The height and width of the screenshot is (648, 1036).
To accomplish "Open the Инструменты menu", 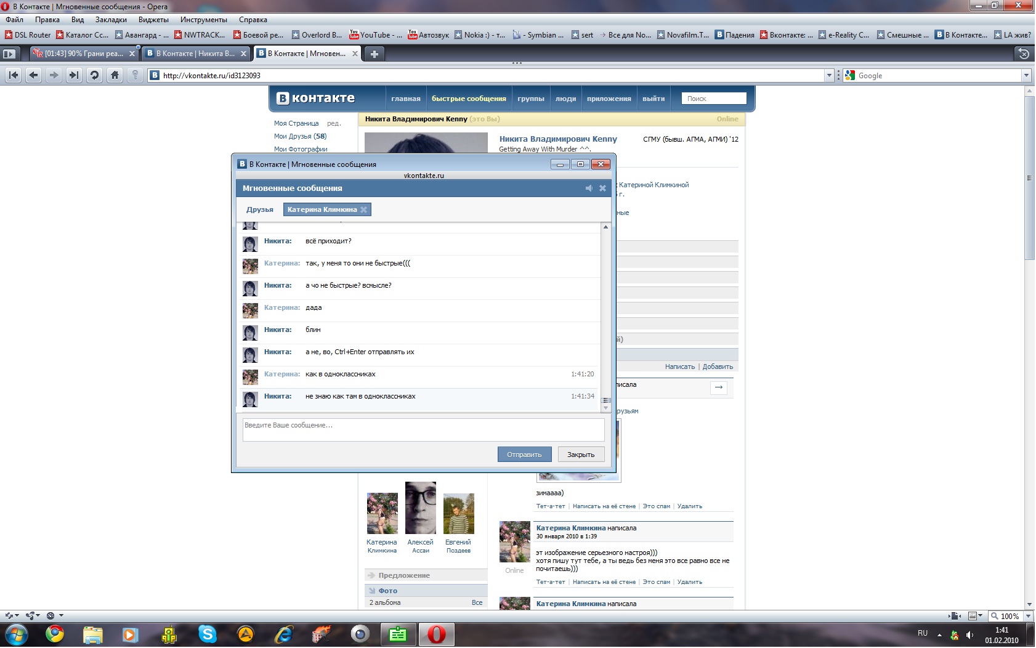I will [x=204, y=20].
